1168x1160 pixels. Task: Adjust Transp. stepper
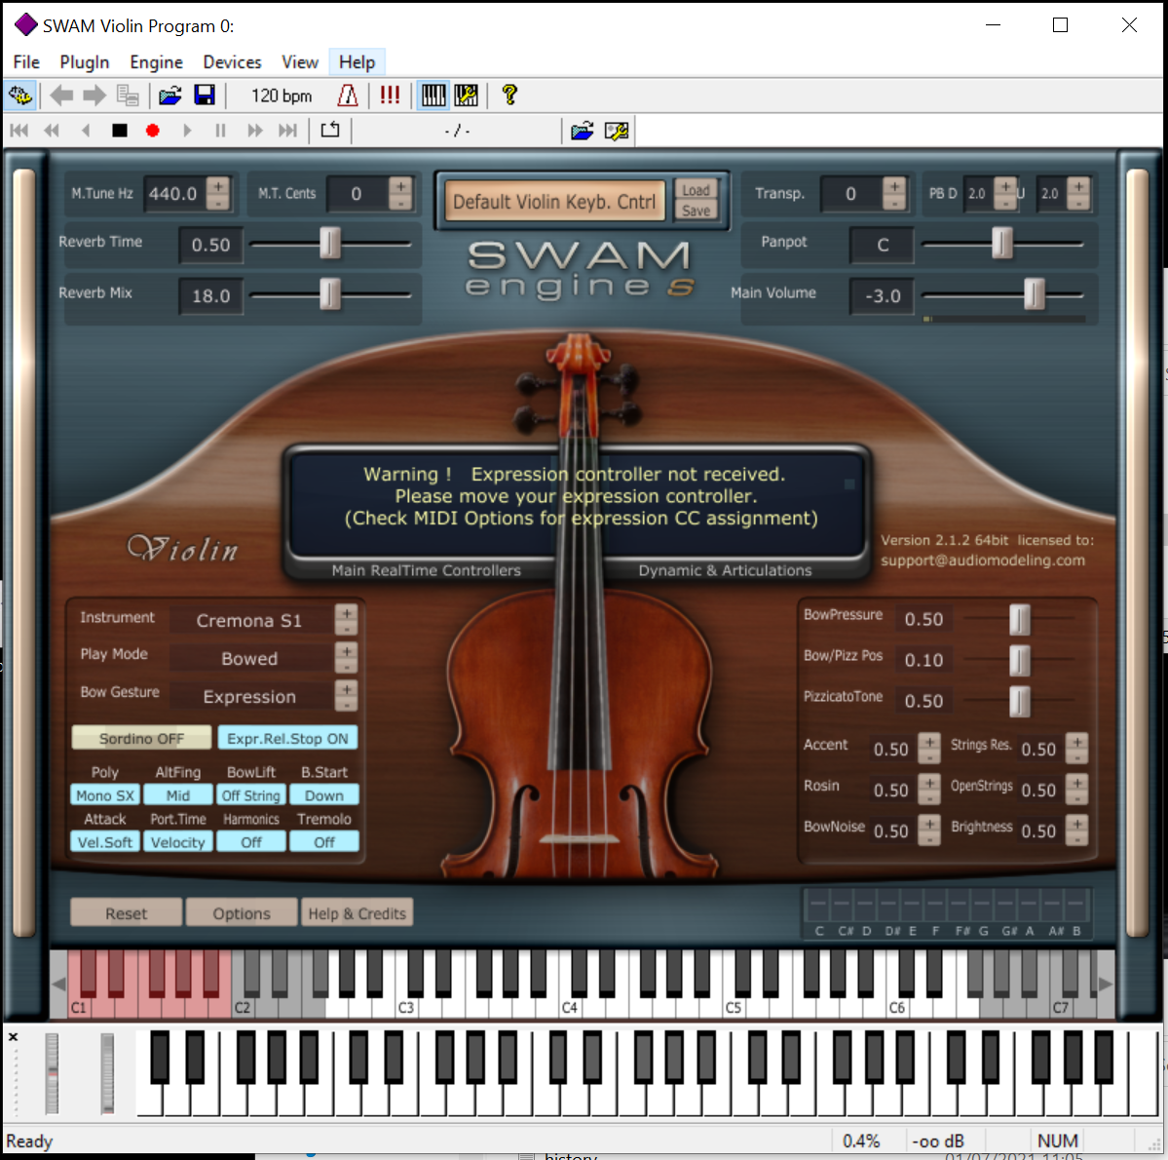894,194
